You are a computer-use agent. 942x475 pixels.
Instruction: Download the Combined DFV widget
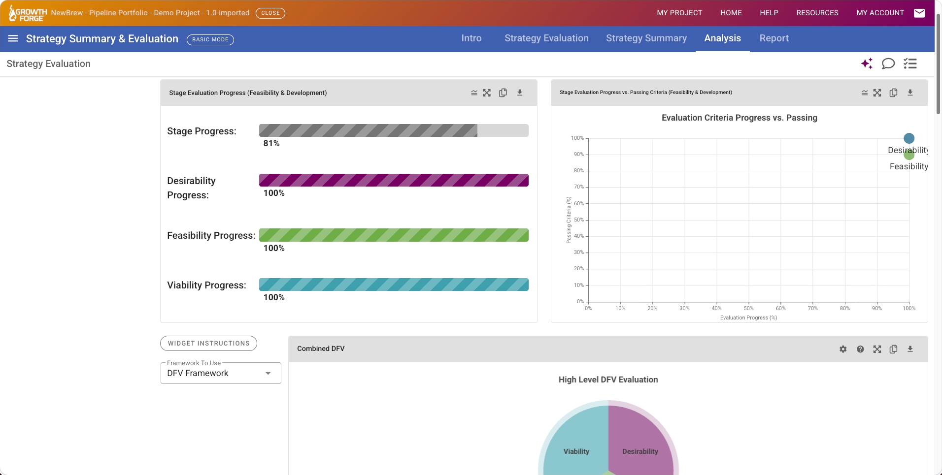pyautogui.click(x=910, y=349)
